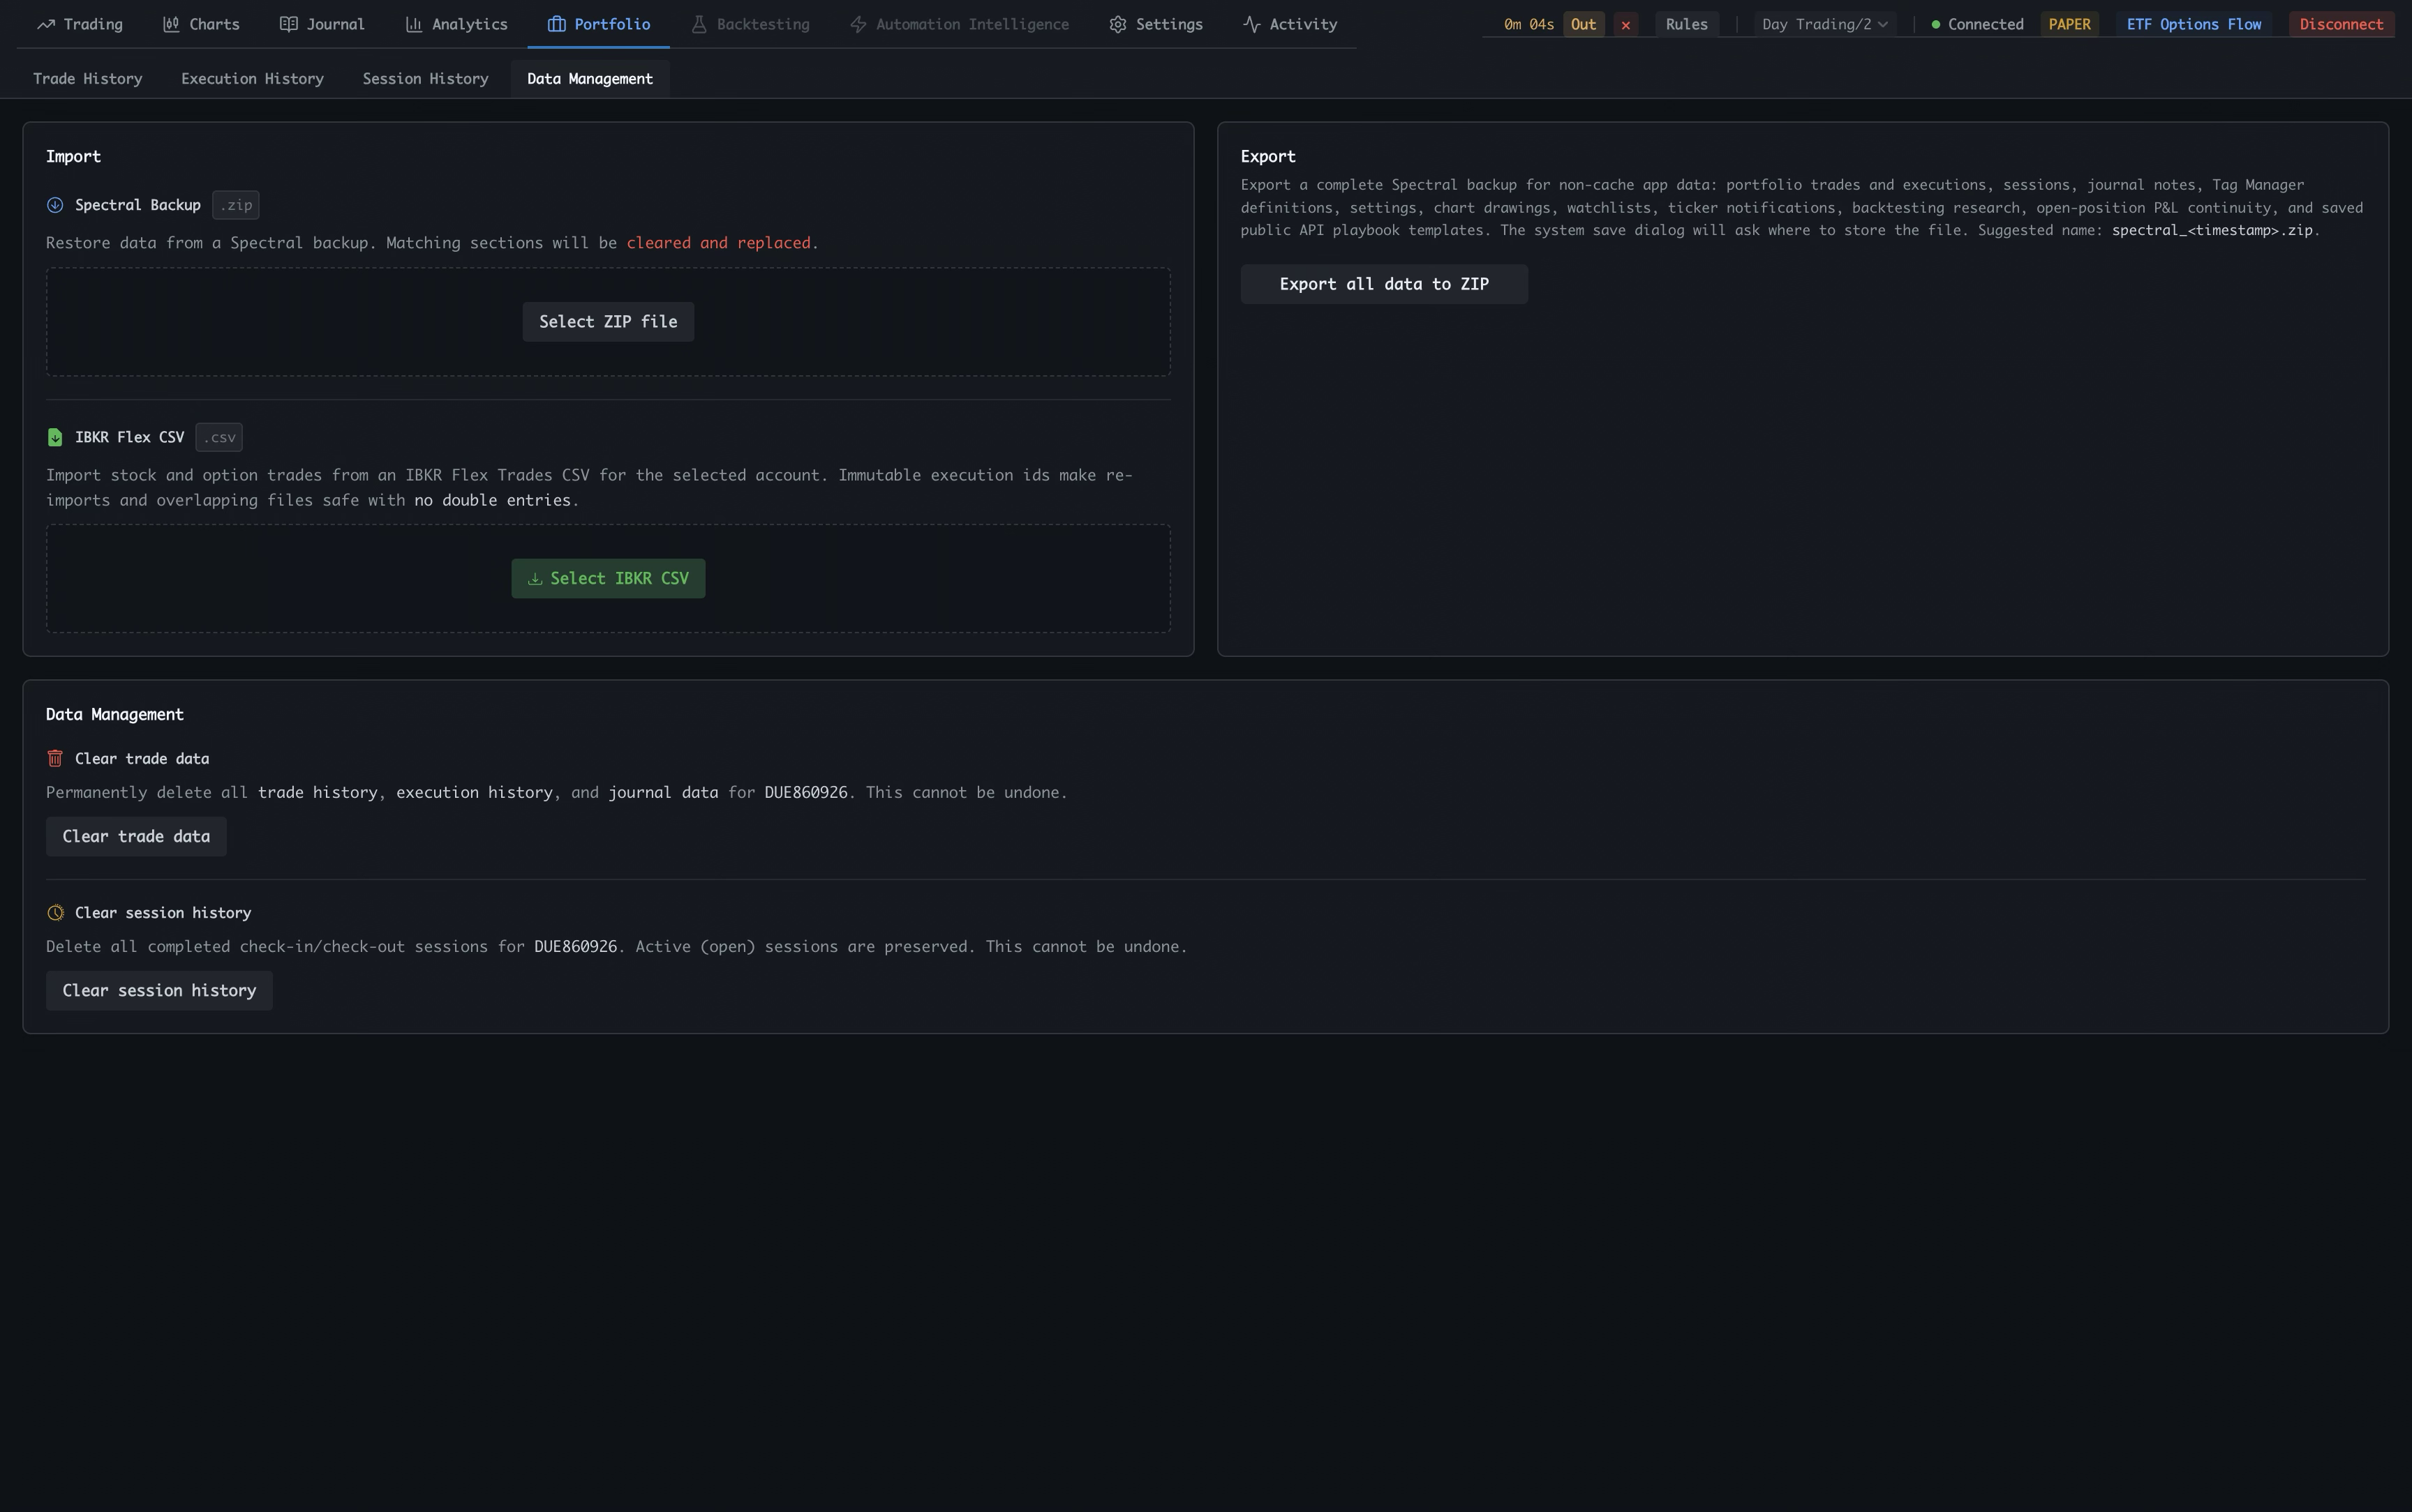Click the ETF Options Flow button
2412x1512 pixels.
2193,24
